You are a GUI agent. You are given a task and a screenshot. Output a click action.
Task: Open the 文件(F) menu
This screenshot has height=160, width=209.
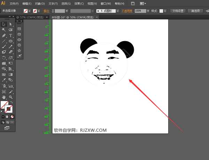click(x=14, y=3)
